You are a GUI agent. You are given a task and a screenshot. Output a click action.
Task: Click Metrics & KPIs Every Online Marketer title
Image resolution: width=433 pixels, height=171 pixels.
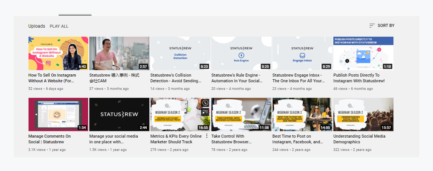coord(176,139)
